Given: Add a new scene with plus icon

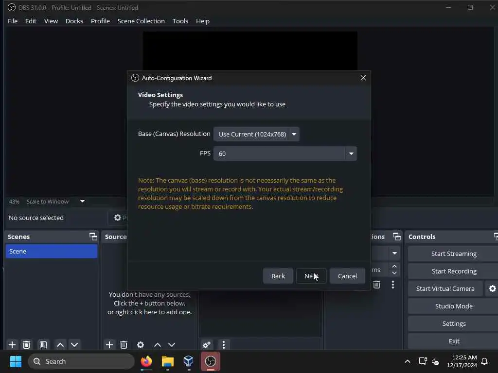Looking at the screenshot, I should (x=12, y=345).
